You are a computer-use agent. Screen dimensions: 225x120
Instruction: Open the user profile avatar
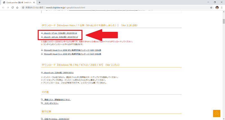coord(217,8)
